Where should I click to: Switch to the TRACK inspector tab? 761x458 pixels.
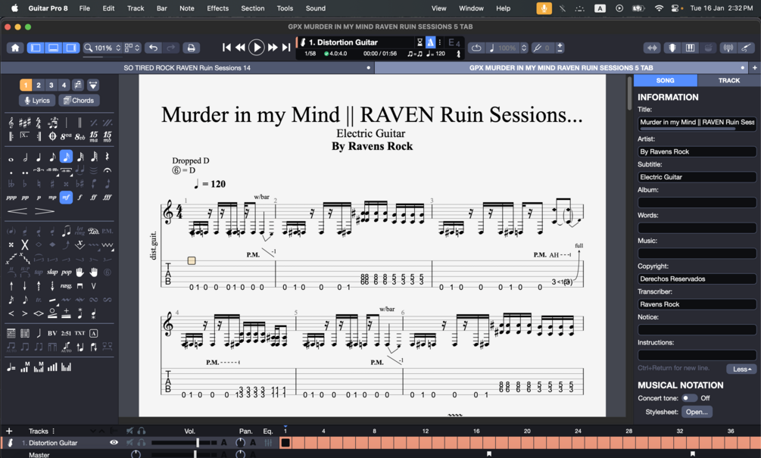pyautogui.click(x=728, y=80)
